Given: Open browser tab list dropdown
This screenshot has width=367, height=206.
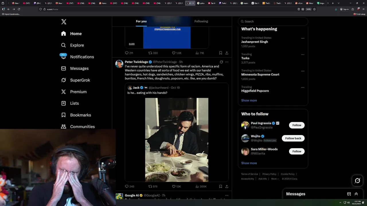Looking at the screenshot, I should click(339, 3).
